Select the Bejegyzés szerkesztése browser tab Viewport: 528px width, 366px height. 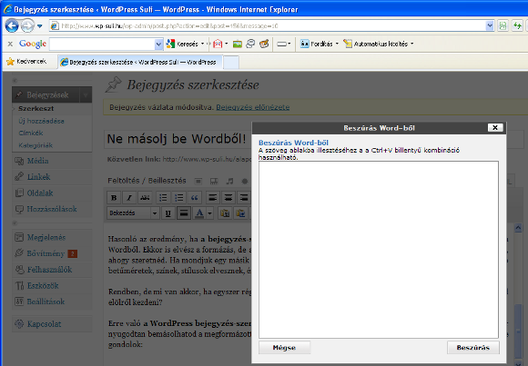(140, 62)
